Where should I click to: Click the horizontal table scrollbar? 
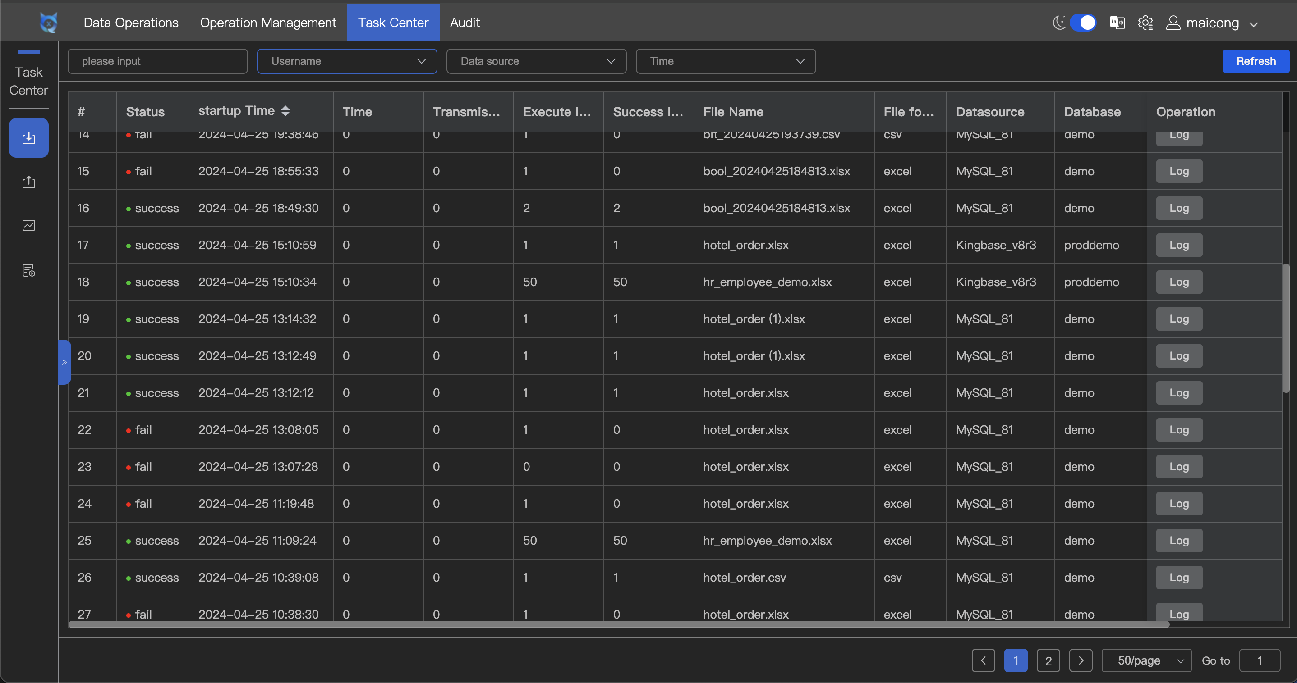(618, 624)
